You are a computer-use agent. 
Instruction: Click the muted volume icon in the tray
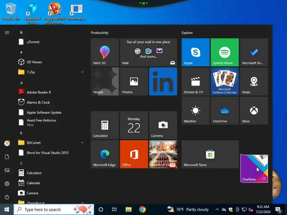point(251,209)
